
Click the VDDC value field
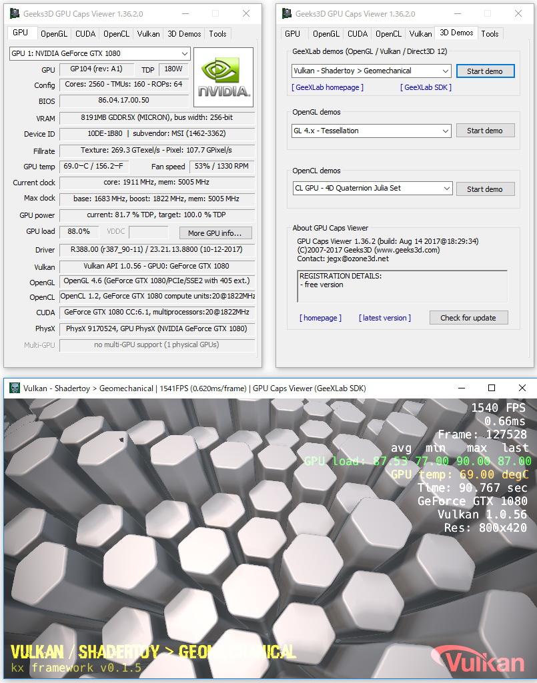pyautogui.click(x=149, y=232)
